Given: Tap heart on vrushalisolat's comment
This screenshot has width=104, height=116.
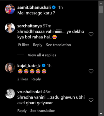Looking at the screenshot, I should click(91, 100).
